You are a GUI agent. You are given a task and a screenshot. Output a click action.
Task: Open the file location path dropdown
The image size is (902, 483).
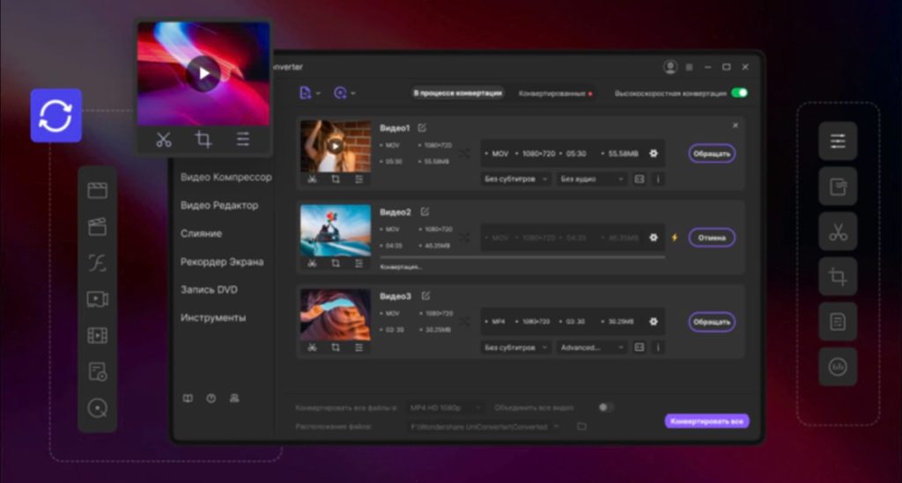coord(484,426)
